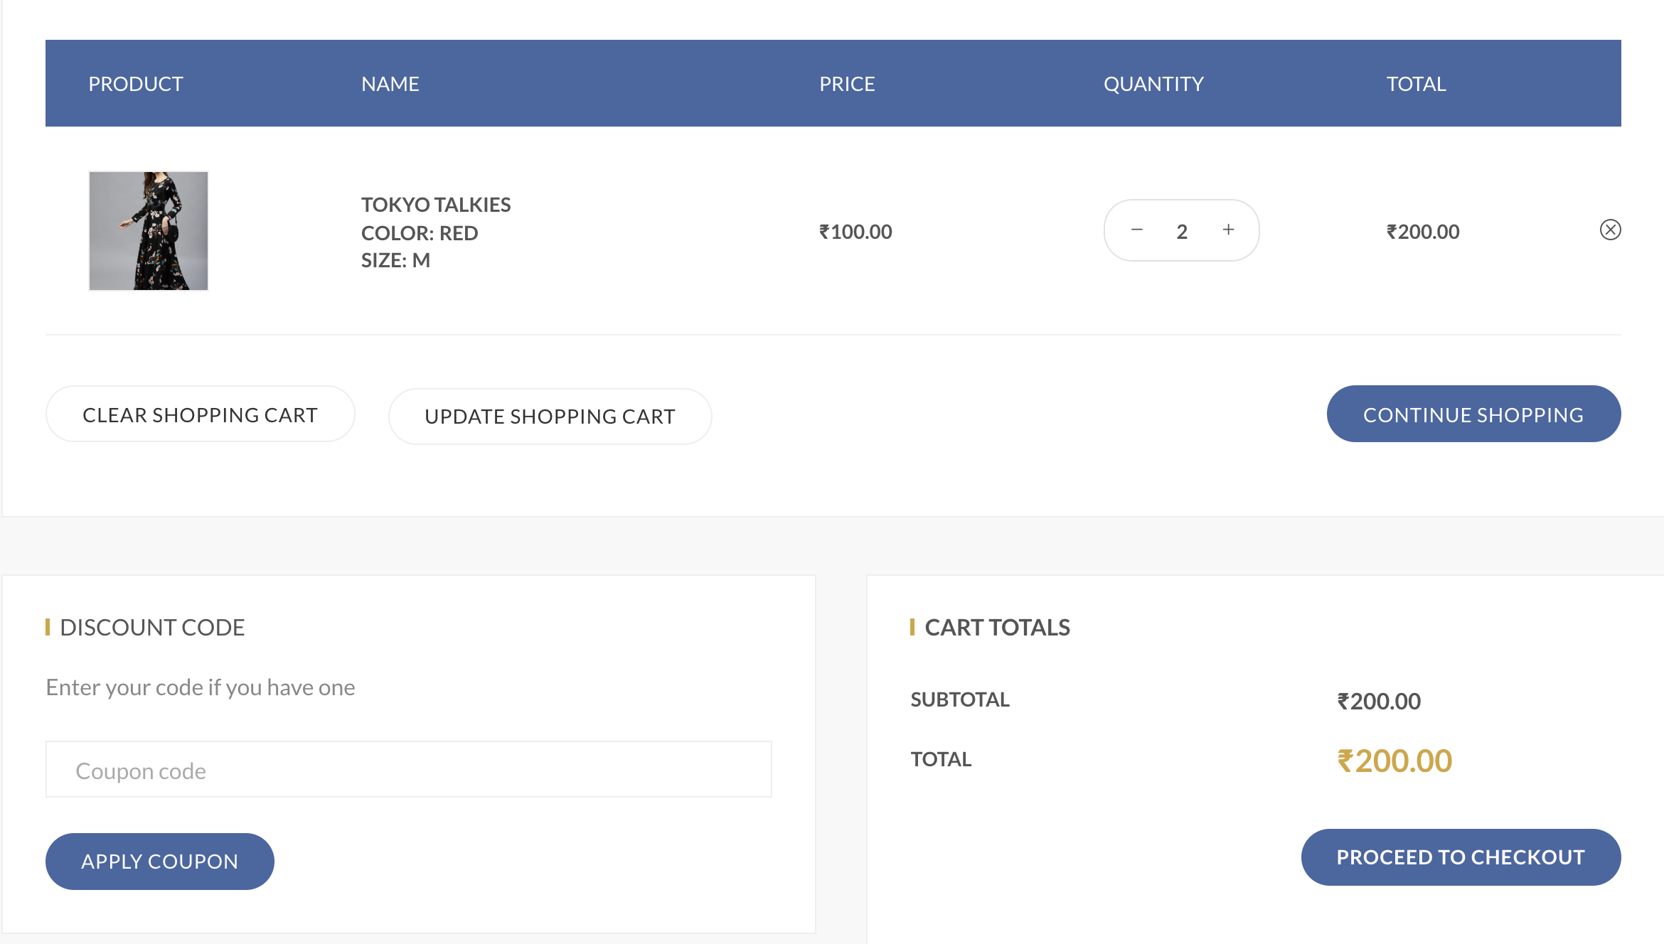Focus the Coupon code input field
The width and height of the screenshot is (1664, 944).
[x=409, y=770]
